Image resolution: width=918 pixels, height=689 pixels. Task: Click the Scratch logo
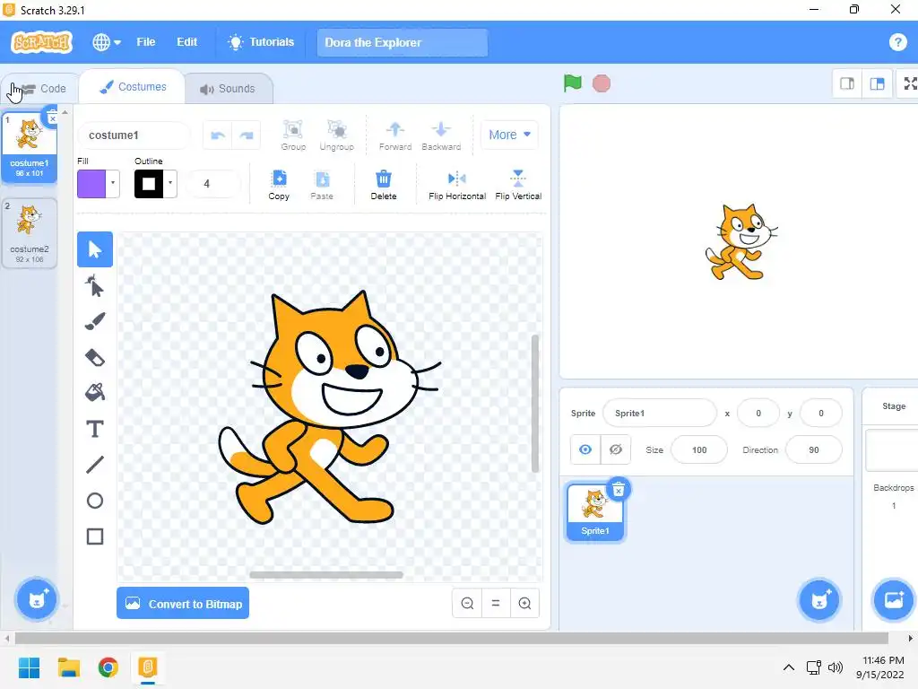pyautogui.click(x=41, y=42)
